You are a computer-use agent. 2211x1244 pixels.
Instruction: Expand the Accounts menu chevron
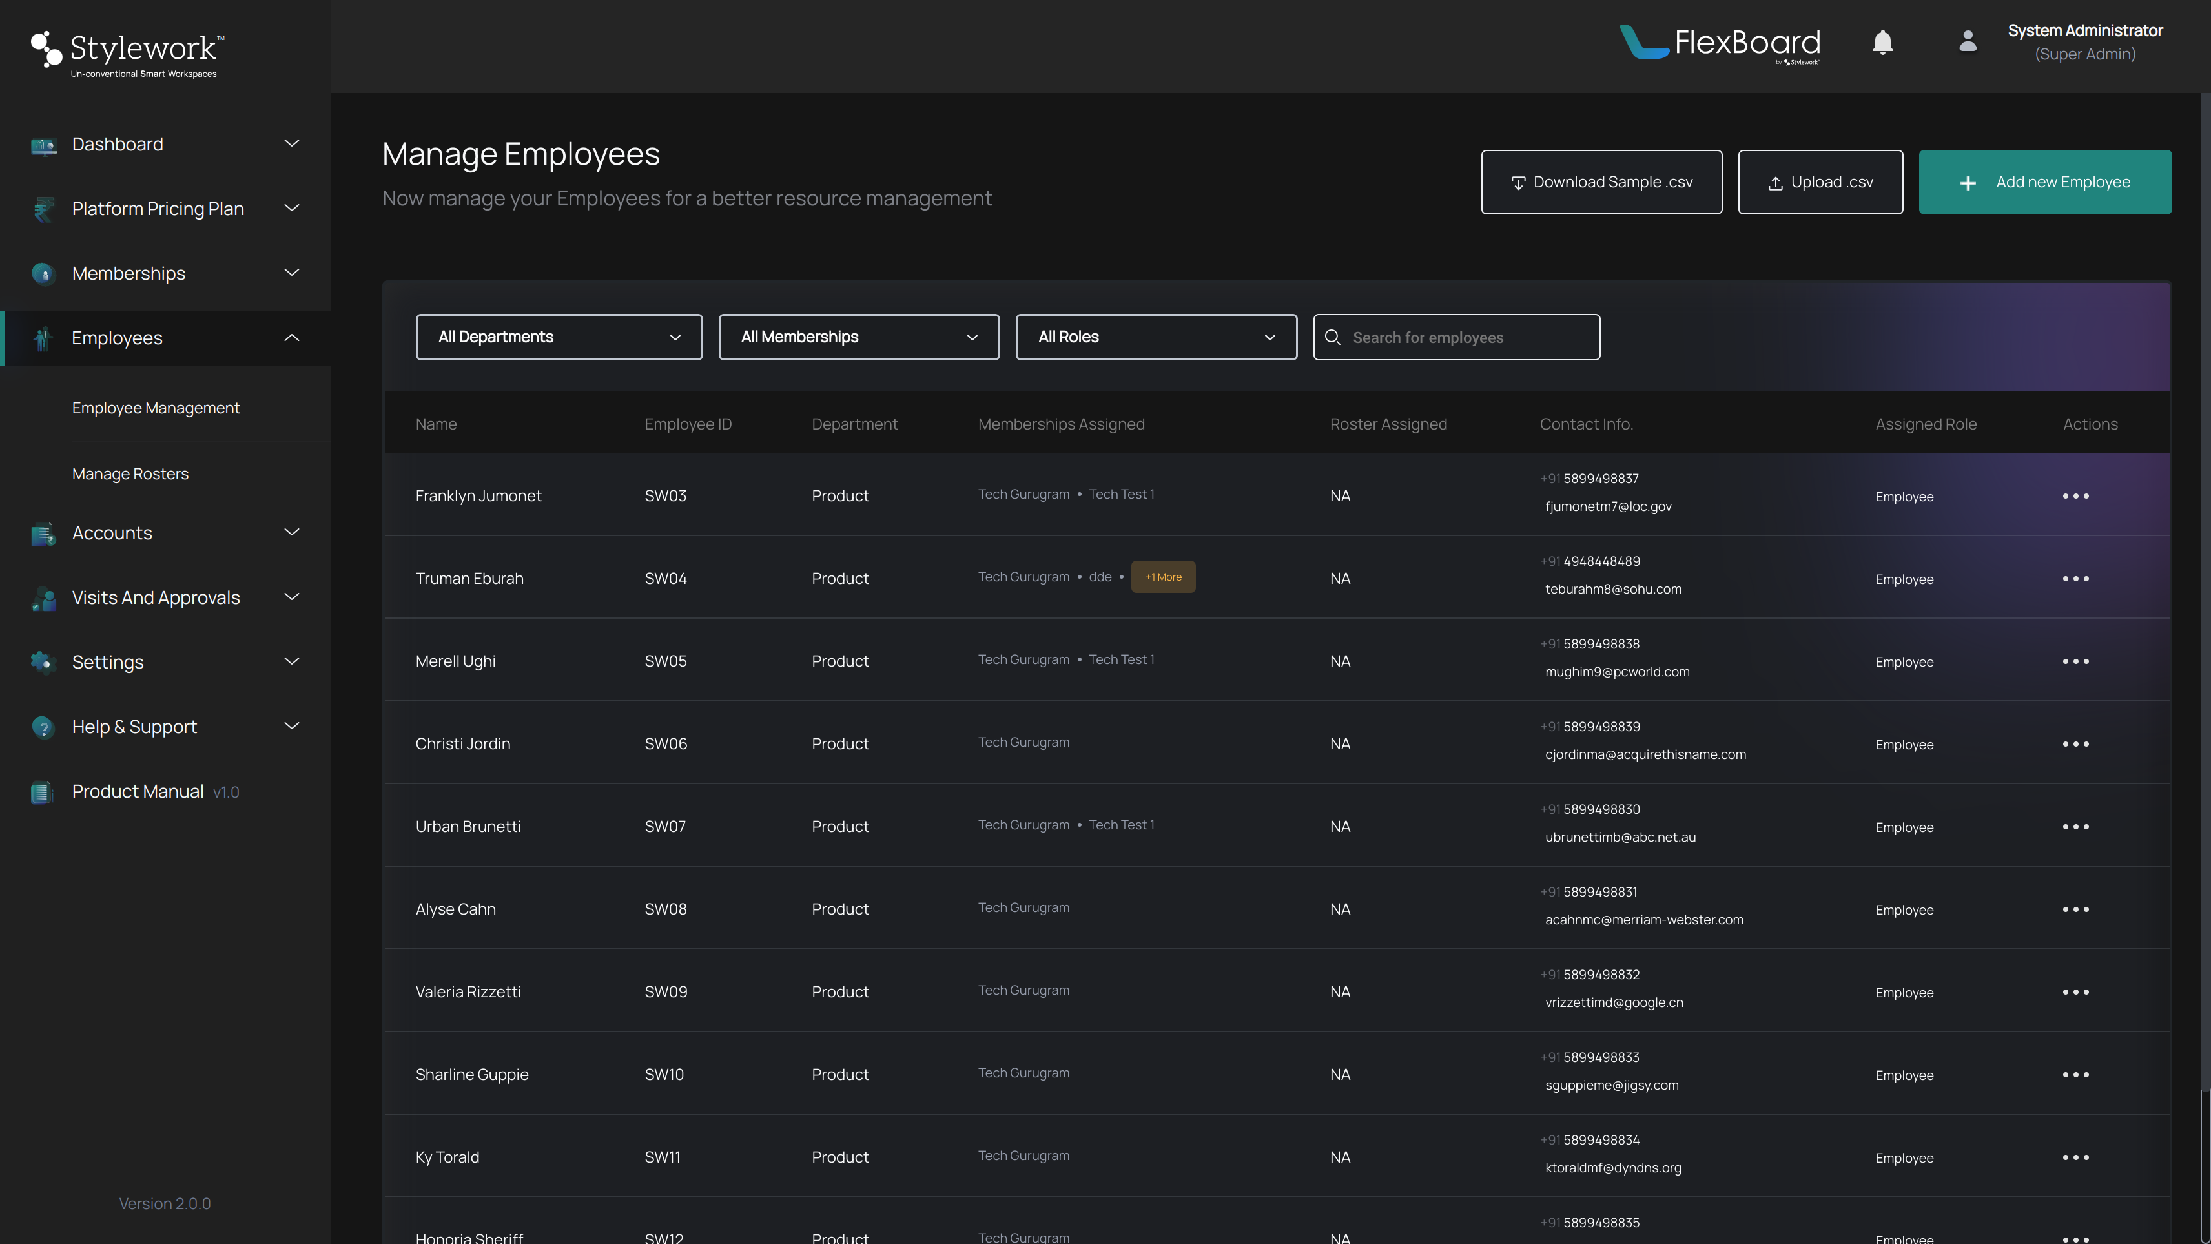[x=292, y=532]
